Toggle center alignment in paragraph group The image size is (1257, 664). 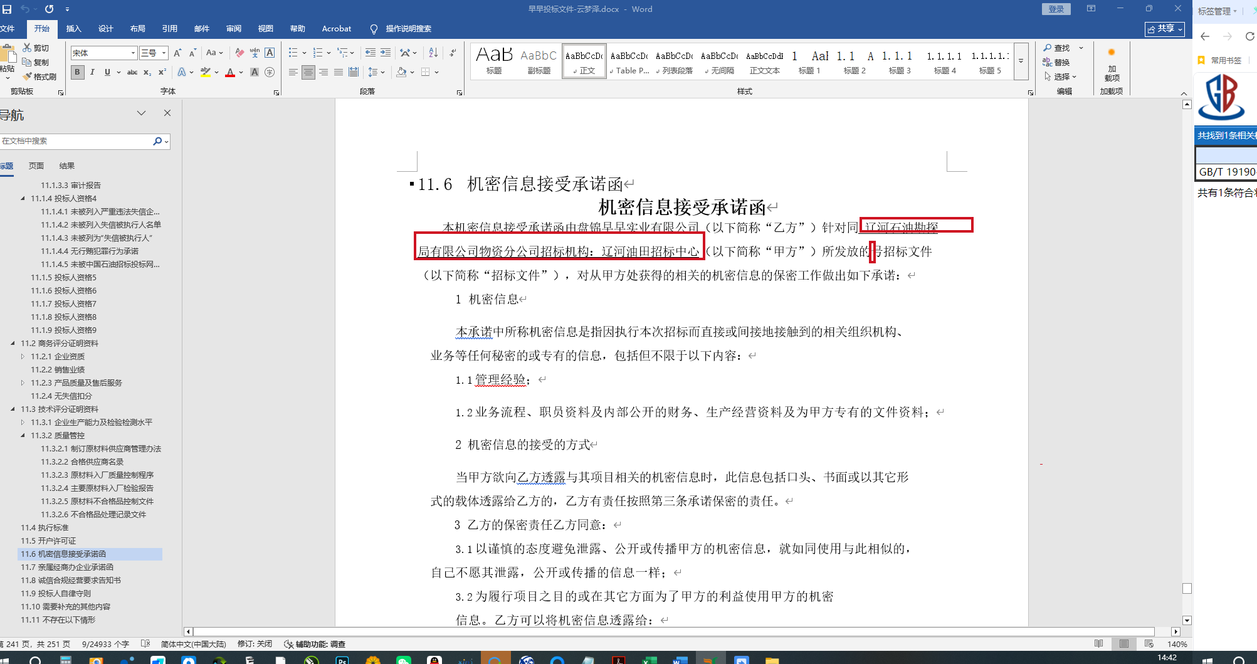tap(308, 72)
